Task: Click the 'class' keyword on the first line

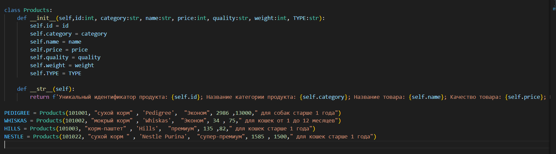Action: point(12,10)
